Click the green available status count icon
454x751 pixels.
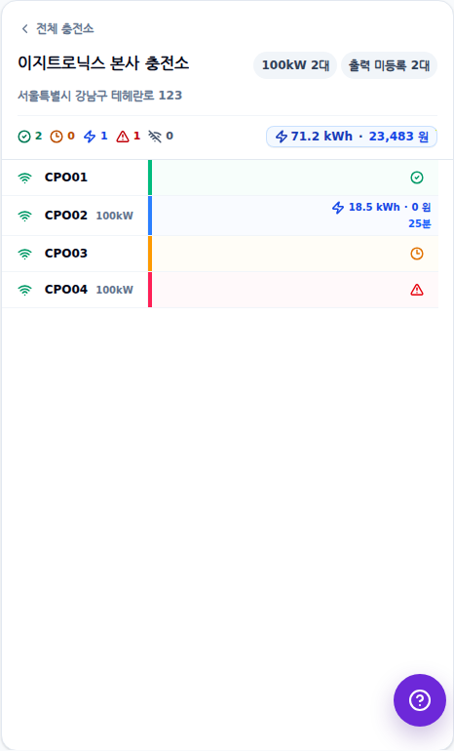(24, 137)
